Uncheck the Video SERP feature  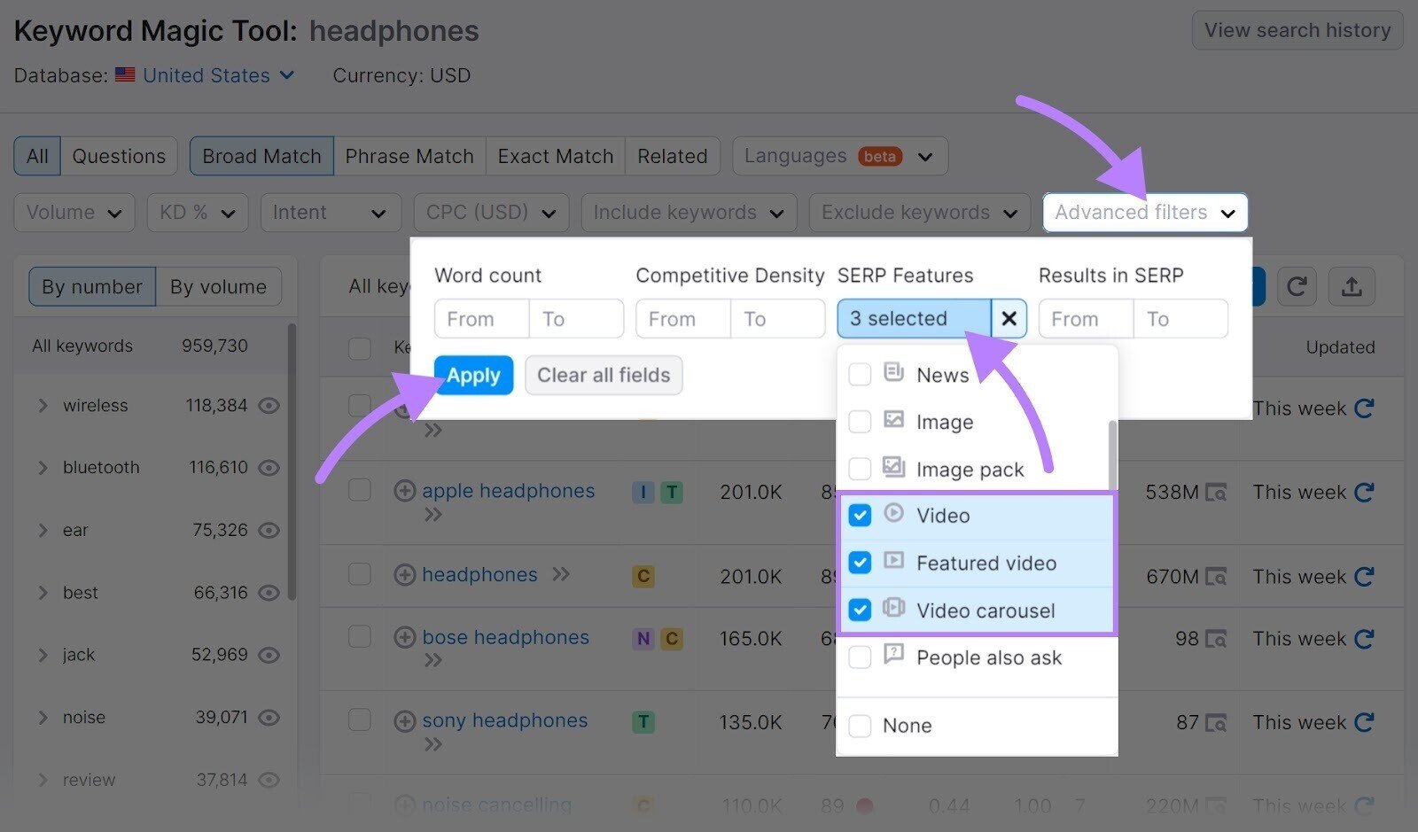coord(859,516)
